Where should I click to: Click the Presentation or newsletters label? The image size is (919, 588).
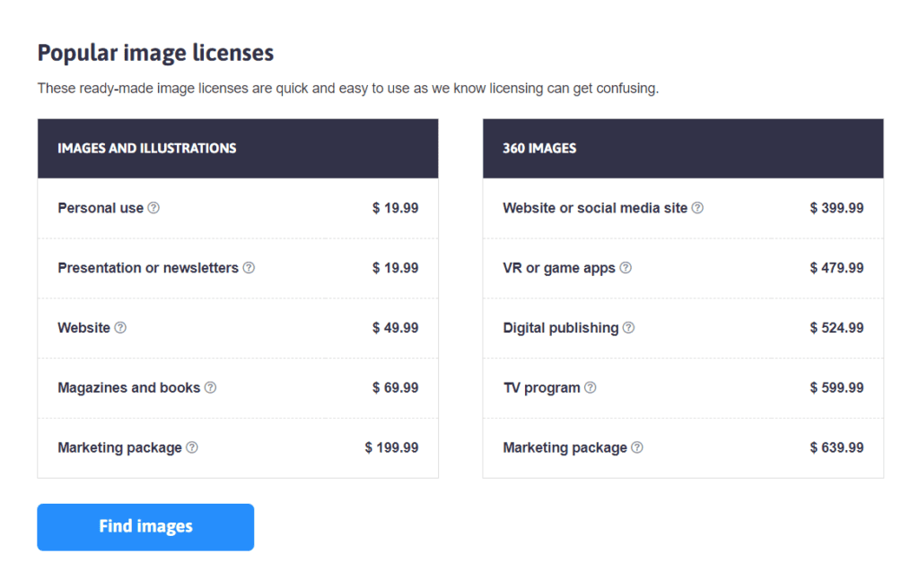point(148,268)
